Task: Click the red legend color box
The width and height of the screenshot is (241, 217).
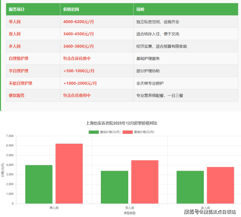Action: coord(127,132)
